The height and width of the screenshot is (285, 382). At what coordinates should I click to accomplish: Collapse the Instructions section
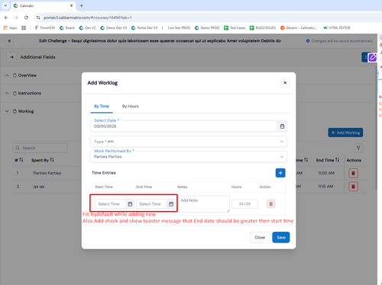pos(7,93)
